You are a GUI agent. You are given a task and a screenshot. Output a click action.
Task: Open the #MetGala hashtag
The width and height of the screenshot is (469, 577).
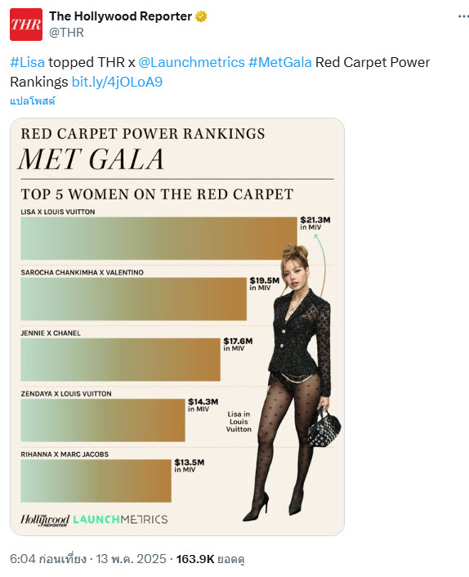(x=280, y=62)
